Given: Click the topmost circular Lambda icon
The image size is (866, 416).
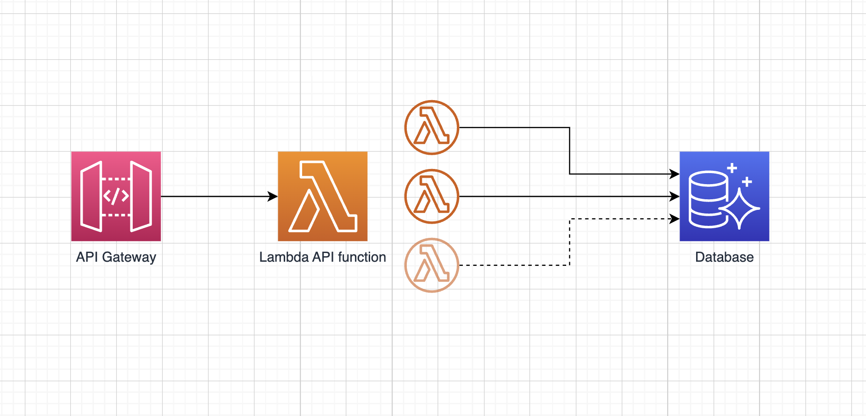Looking at the screenshot, I should pos(431,127).
